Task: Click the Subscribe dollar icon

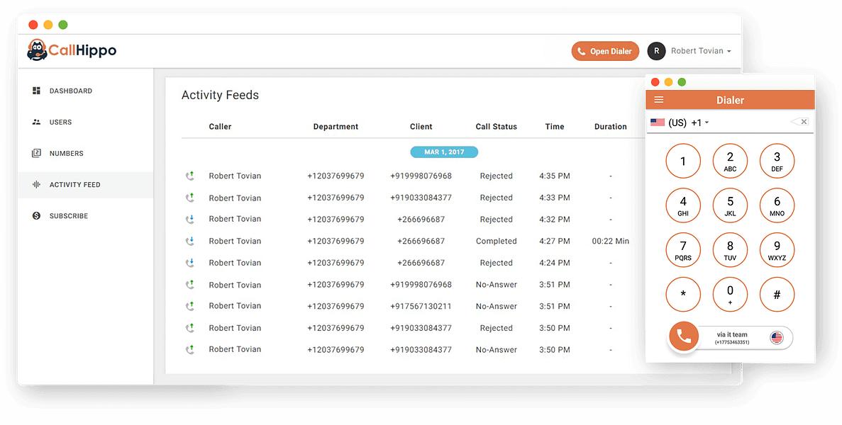Action: click(36, 215)
